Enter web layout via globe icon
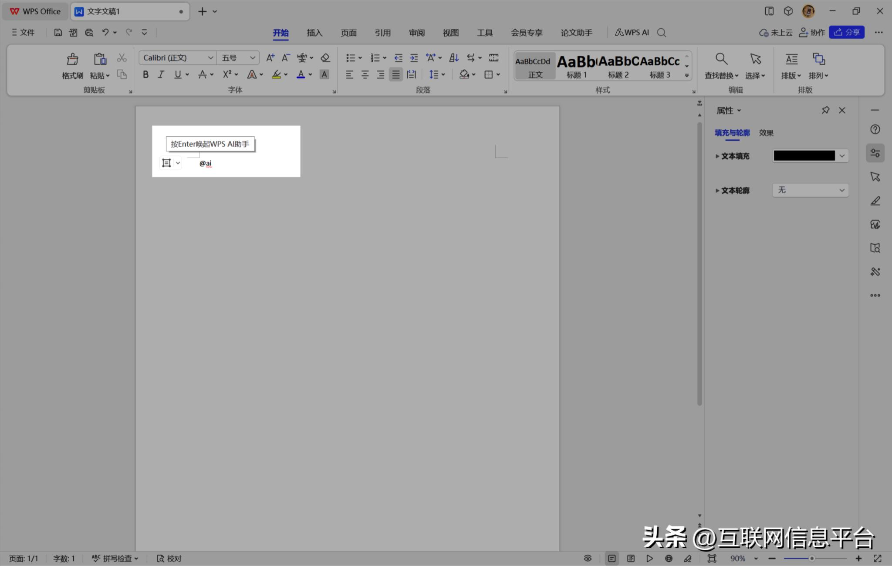The width and height of the screenshot is (892, 566). pos(669,558)
